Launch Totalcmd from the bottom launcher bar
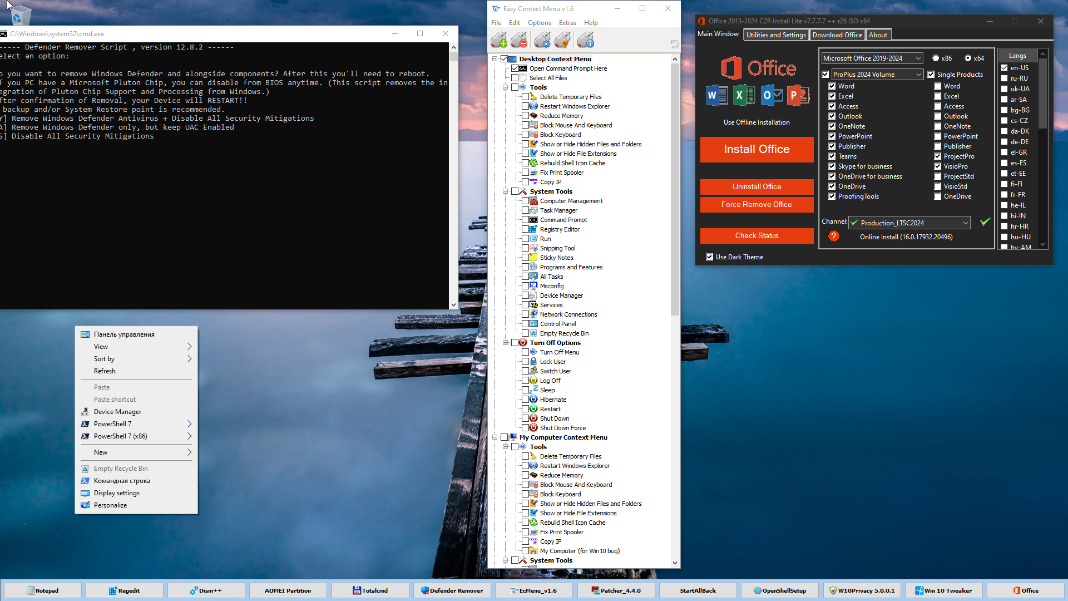The height and width of the screenshot is (601, 1068). coord(370,590)
